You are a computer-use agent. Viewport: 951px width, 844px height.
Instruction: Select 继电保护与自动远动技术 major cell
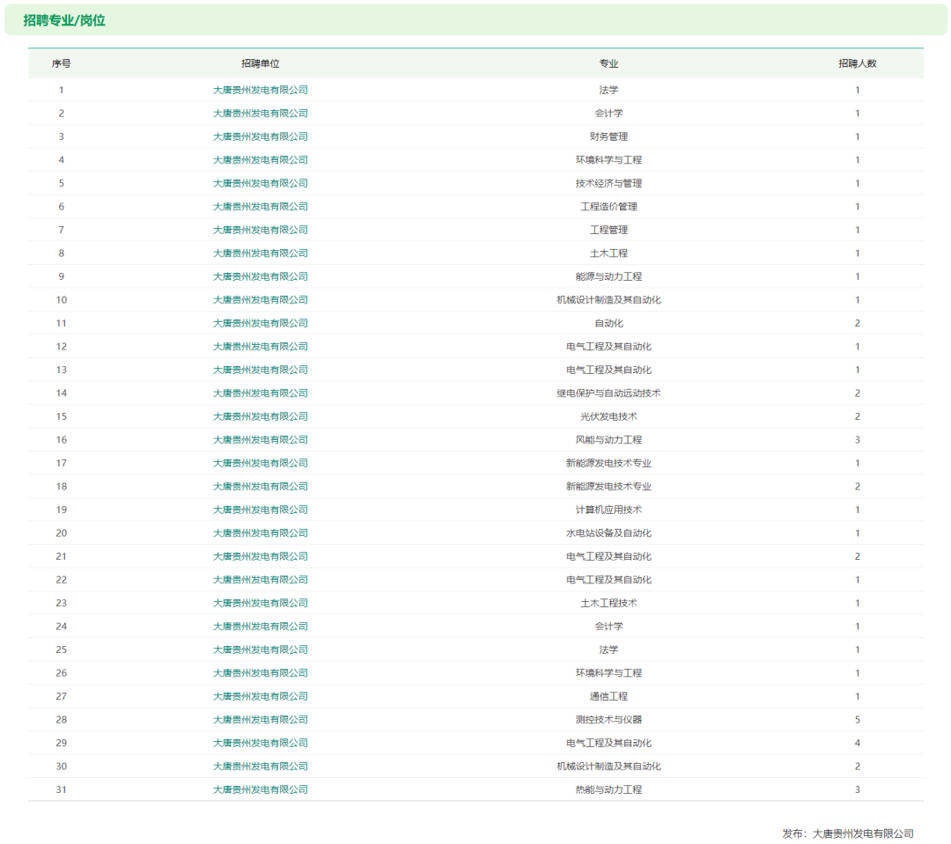coord(609,393)
